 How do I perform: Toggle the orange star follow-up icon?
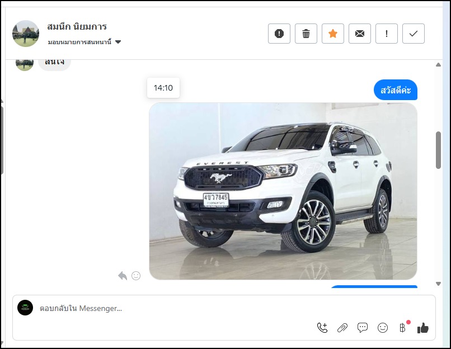click(x=333, y=34)
